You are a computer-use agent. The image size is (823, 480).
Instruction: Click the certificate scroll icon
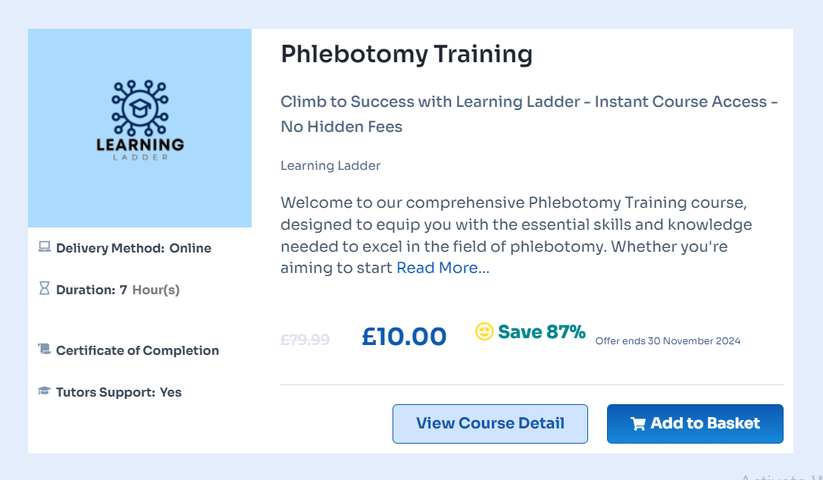[x=45, y=350]
